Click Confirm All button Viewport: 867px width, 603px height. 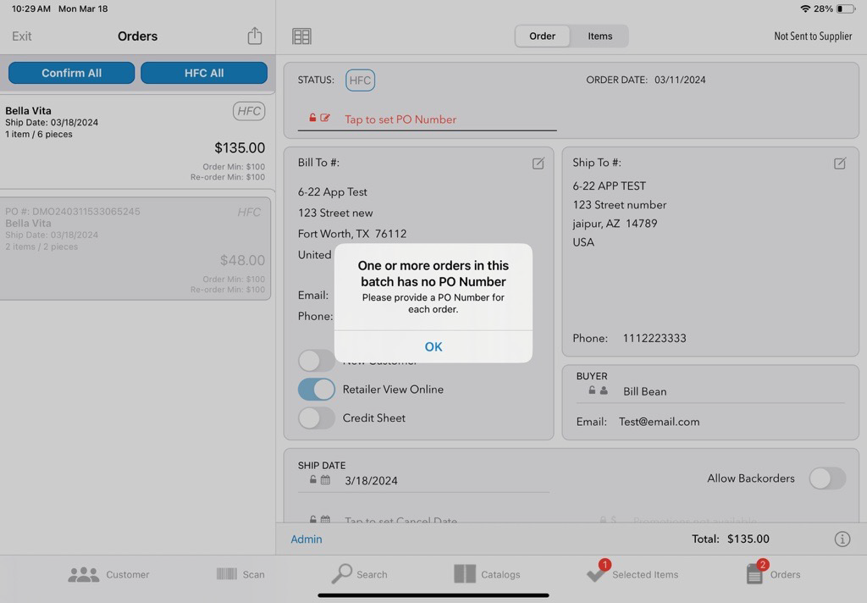point(71,73)
